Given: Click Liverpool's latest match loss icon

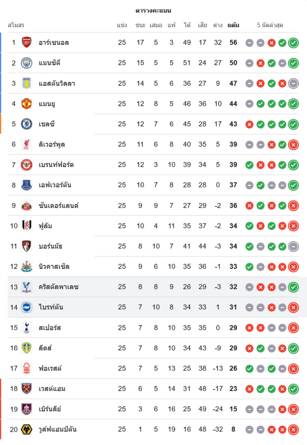Looking at the screenshot, I should [293, 145].
